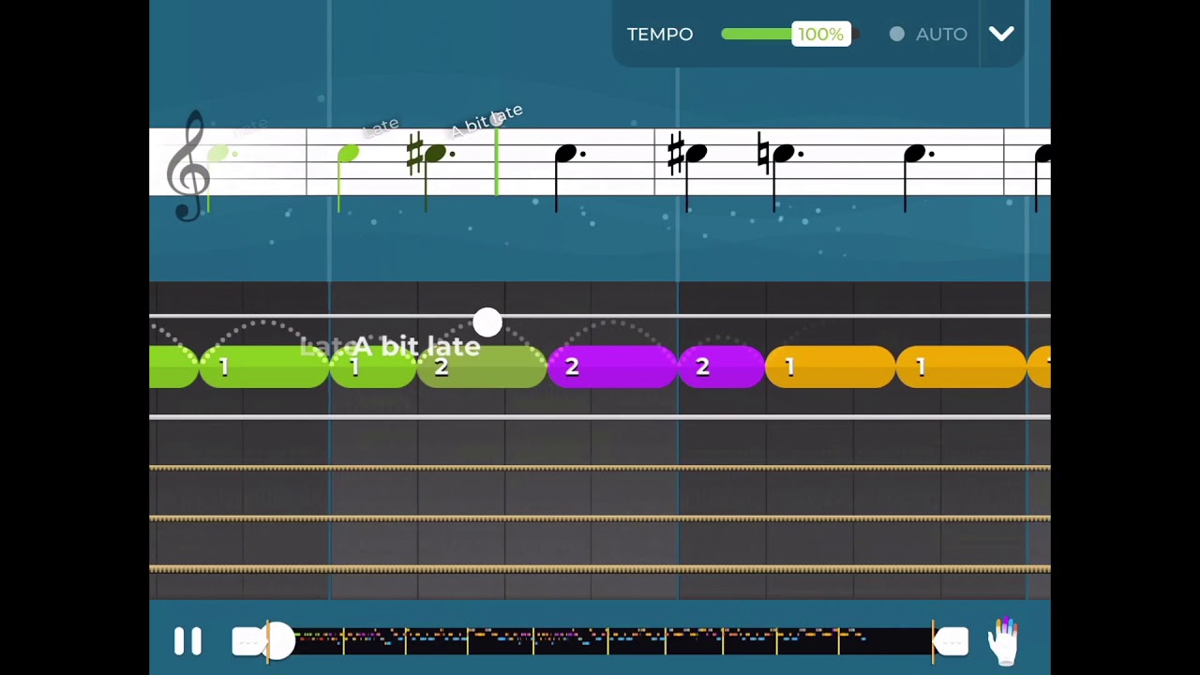Click the "A bit late" feedback text on the fretboard
Image resolution: width=1200 pixels, height=675 pixels.
(416, 346)
